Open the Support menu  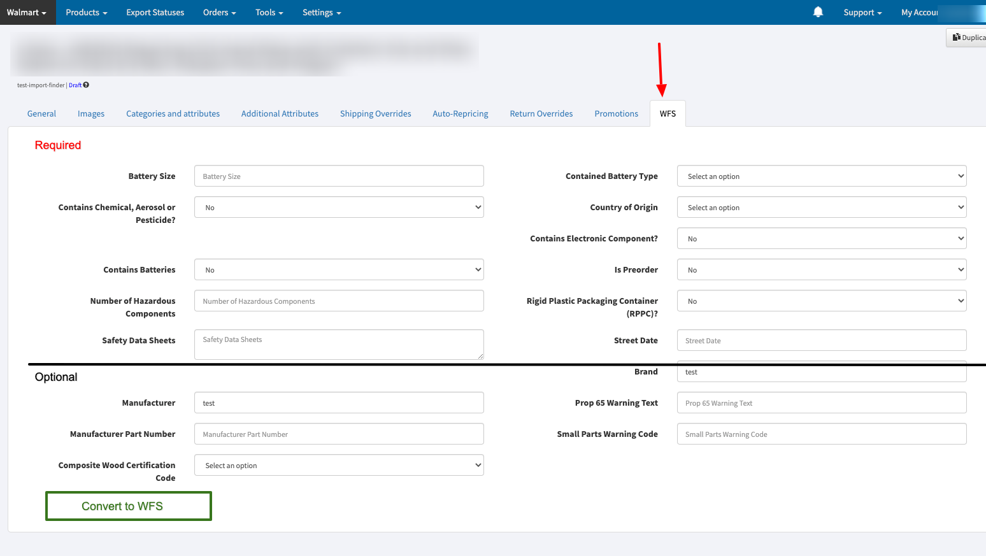pyautogui.click(x=862, y=12)
